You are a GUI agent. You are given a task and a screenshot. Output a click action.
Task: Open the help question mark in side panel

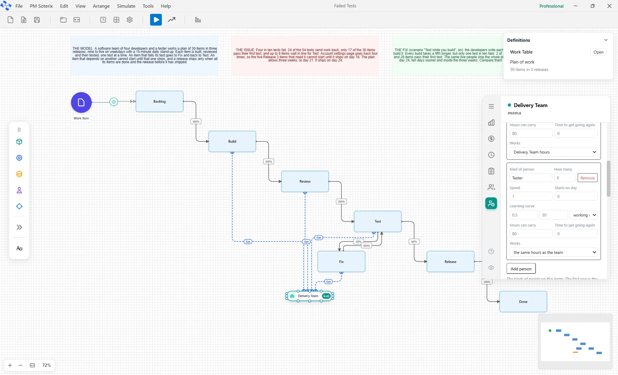click(491, 251)
